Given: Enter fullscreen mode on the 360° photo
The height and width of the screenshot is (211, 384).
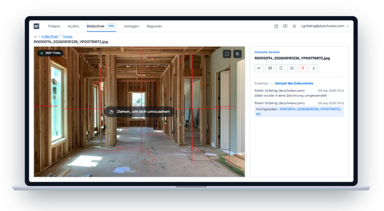Looking at the screenshot, I should [227, 54].
